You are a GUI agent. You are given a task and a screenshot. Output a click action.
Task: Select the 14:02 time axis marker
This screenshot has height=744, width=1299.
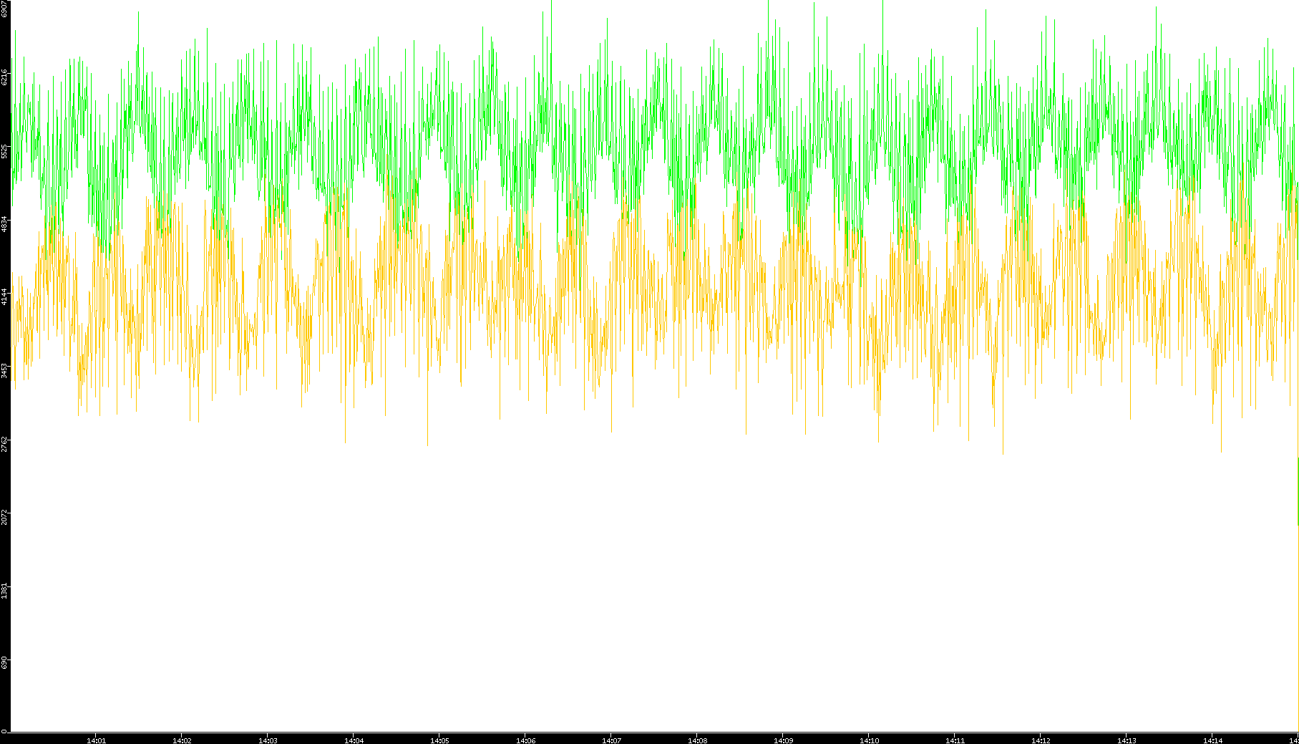[182, 740]
